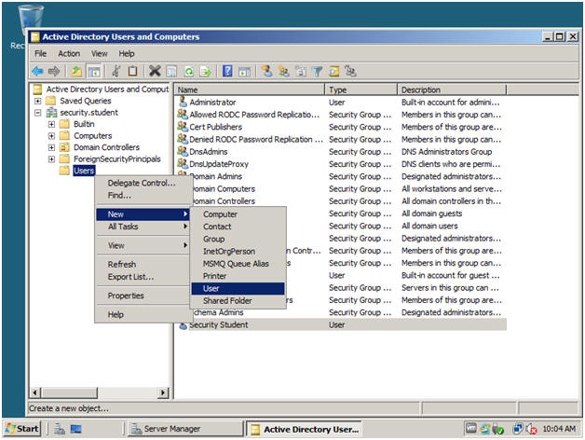Open the View submenu in context menu
Image resolution: width=585 pixels, height=440 pixels.
tap(143, 245)
